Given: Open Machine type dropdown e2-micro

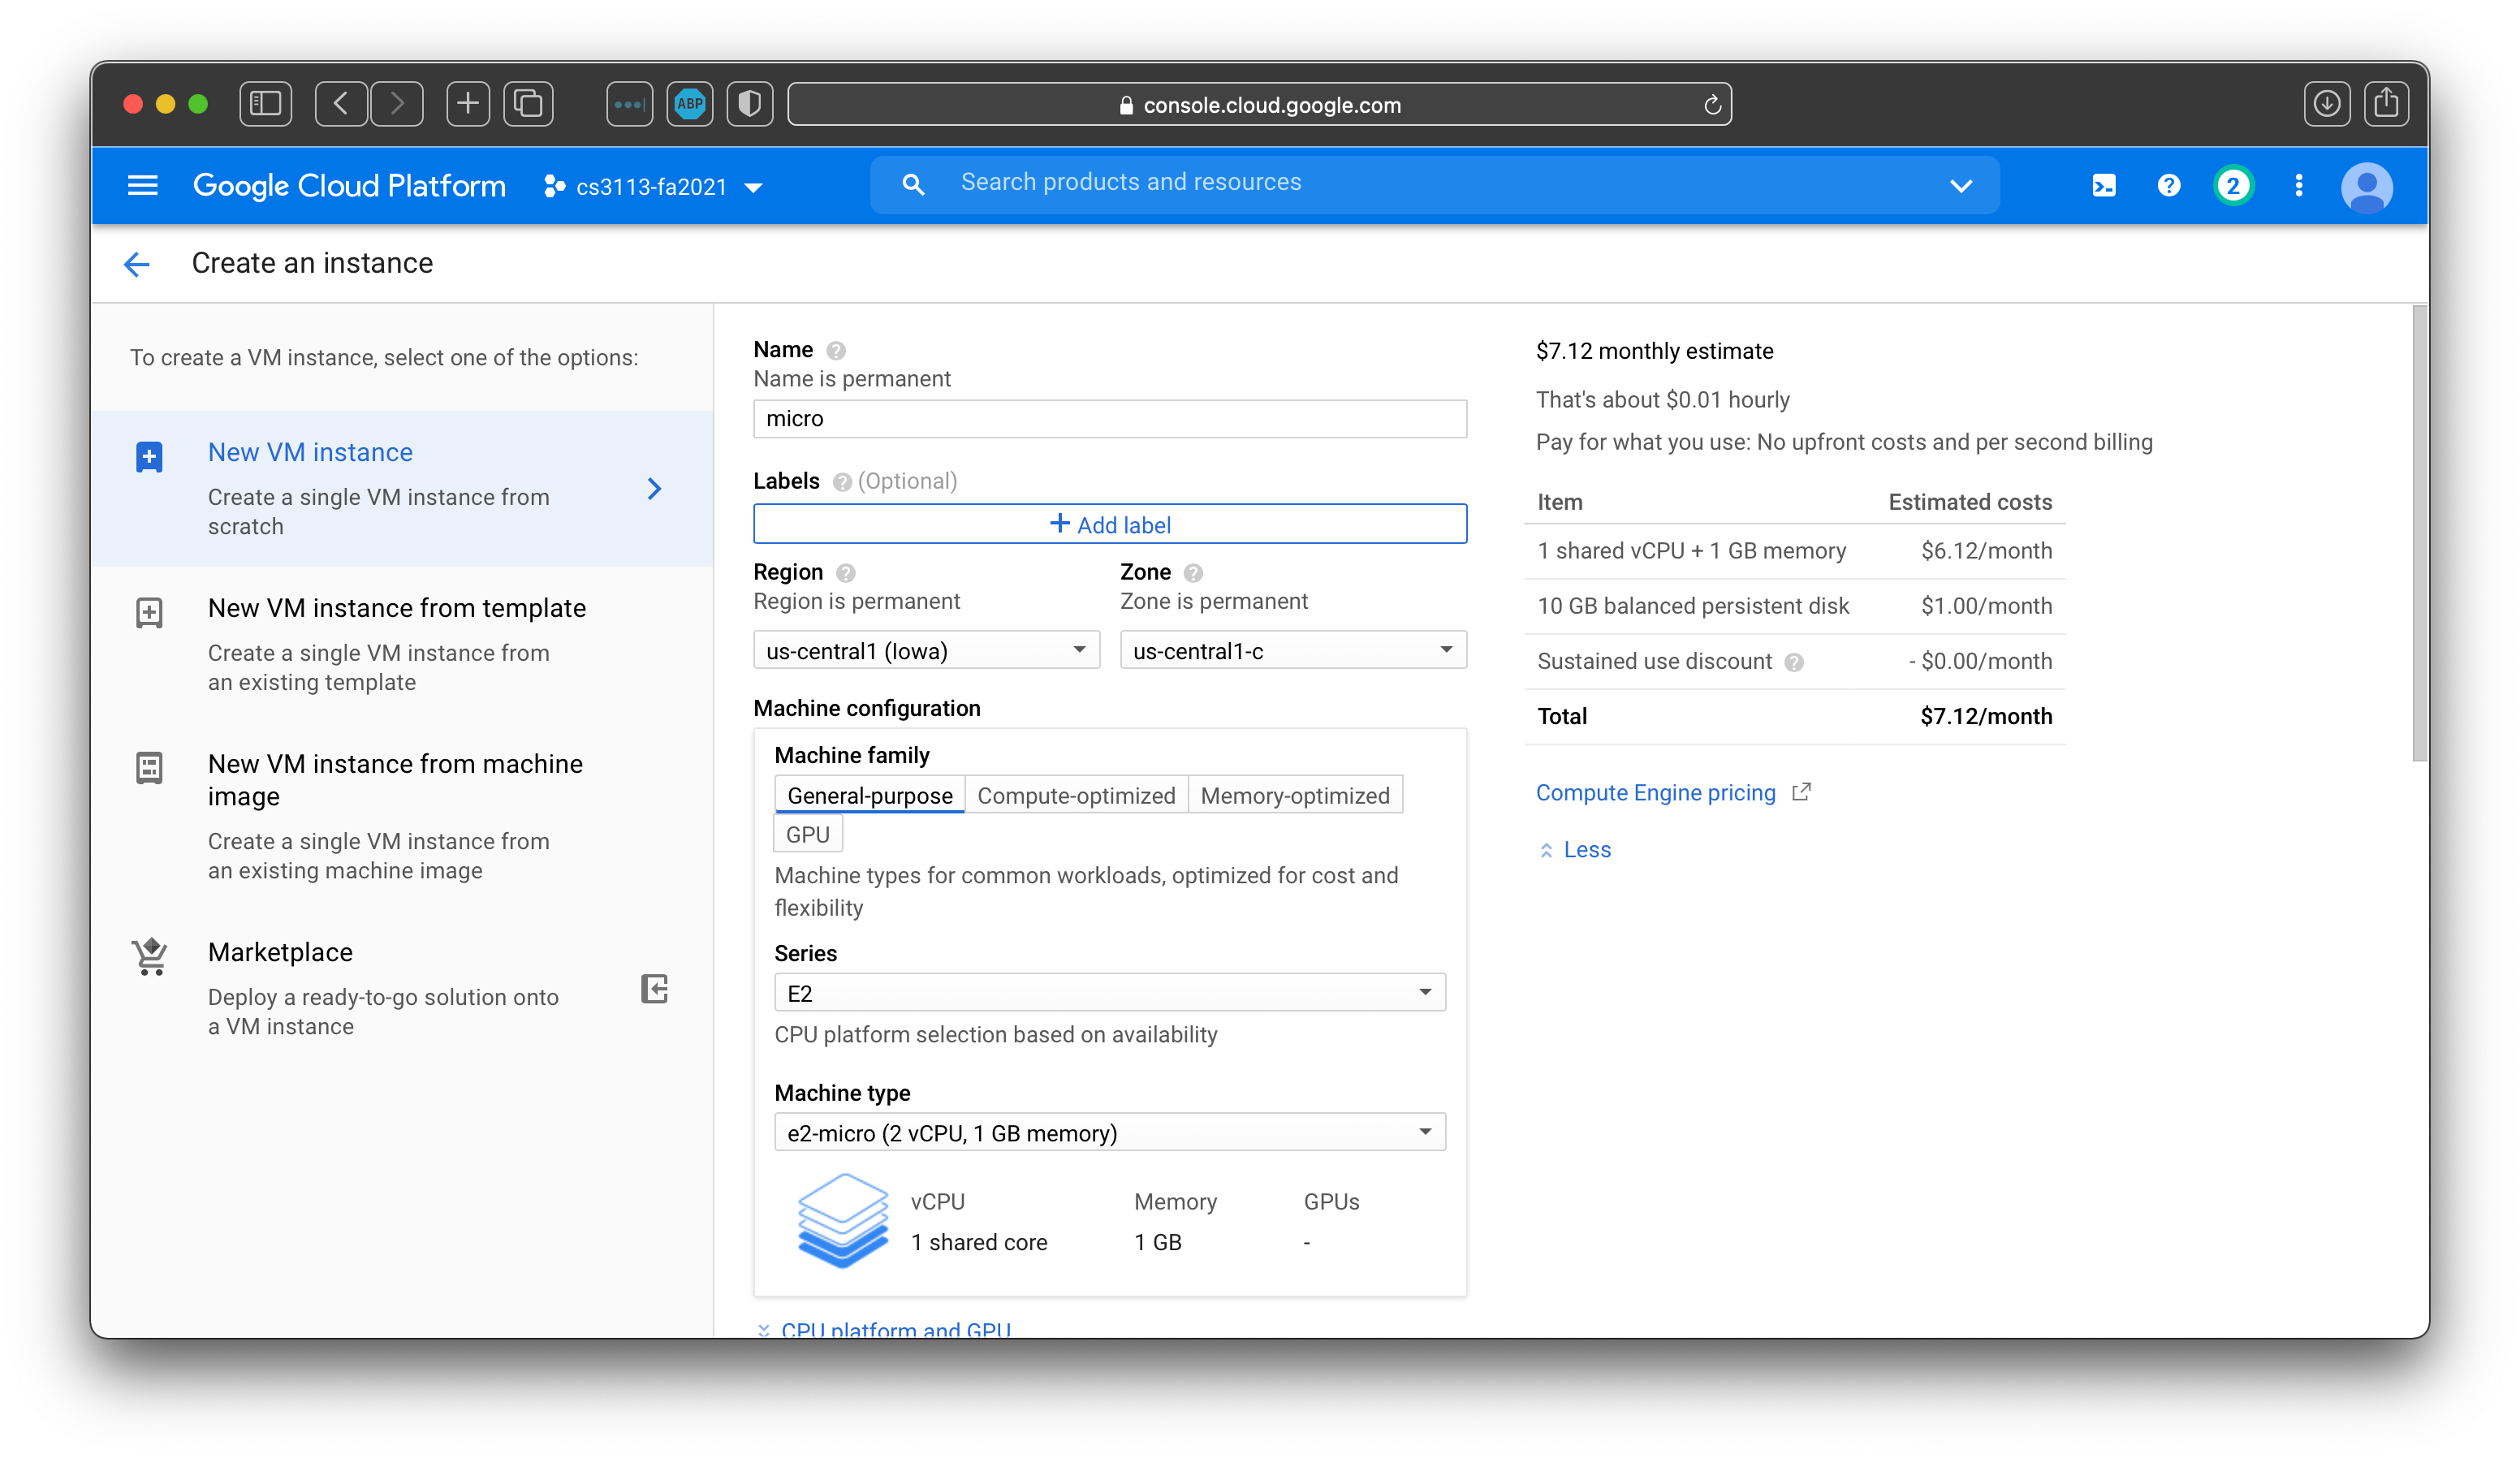Looking at the screenshot, I should (x=1109, y=1133).
